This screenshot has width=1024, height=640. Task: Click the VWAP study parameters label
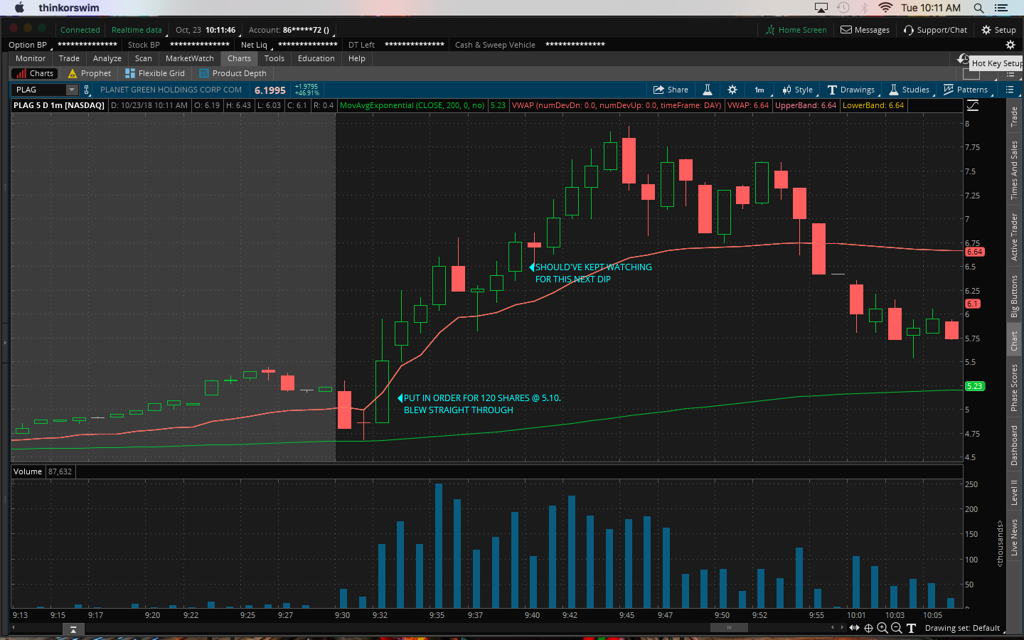617,105
